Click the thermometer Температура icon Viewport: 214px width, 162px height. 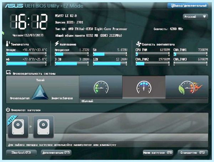click(7, 44)
